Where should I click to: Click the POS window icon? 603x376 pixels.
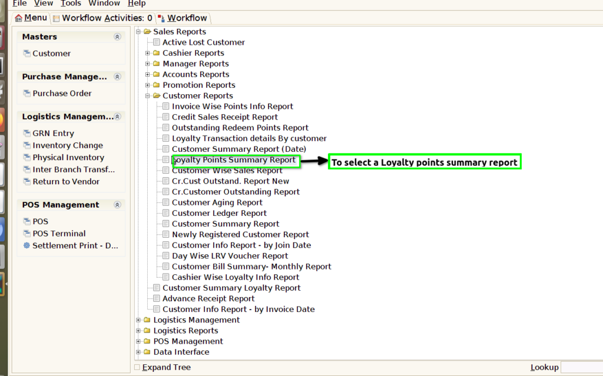click(x=26, y=221)
